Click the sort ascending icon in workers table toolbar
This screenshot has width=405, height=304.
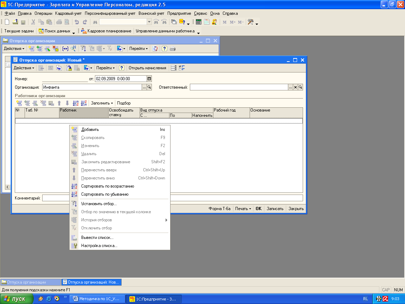(x=76, y=103)
